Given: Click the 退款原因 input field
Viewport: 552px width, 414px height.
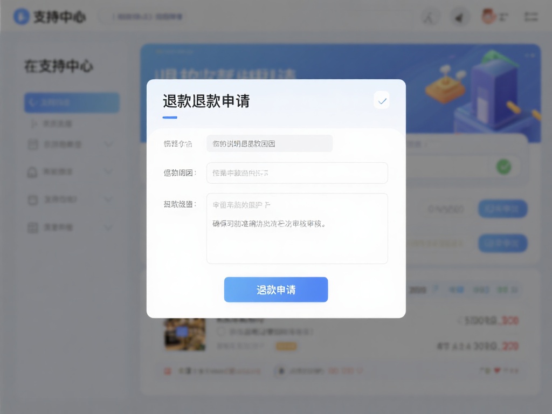Looking at the screenshot, I should pos(297,173).
